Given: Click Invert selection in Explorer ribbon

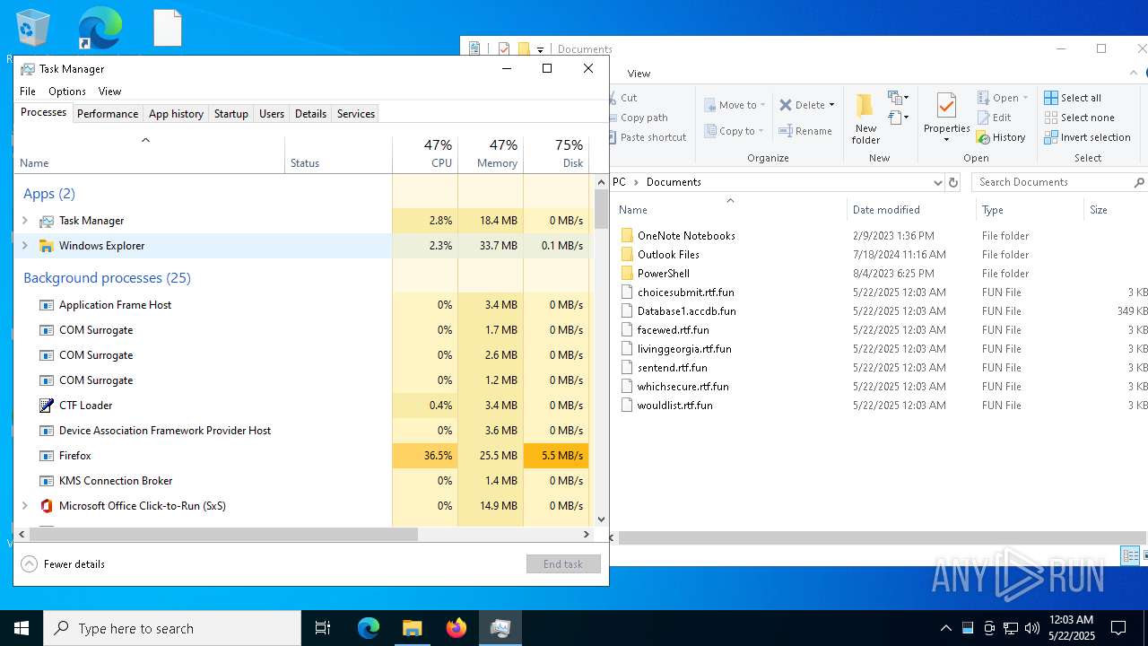Looking at the screenshot, I should [1087, 137].
